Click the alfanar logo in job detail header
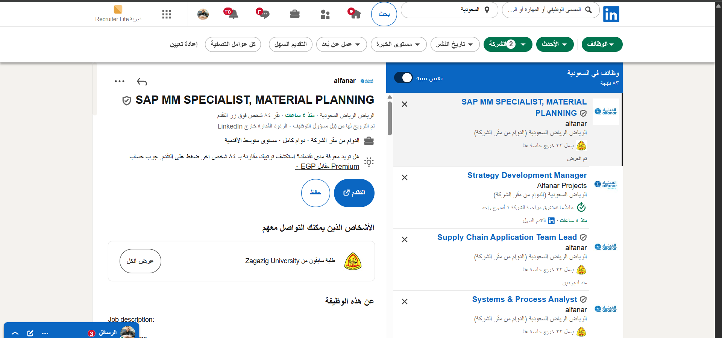 coord(367,81)
